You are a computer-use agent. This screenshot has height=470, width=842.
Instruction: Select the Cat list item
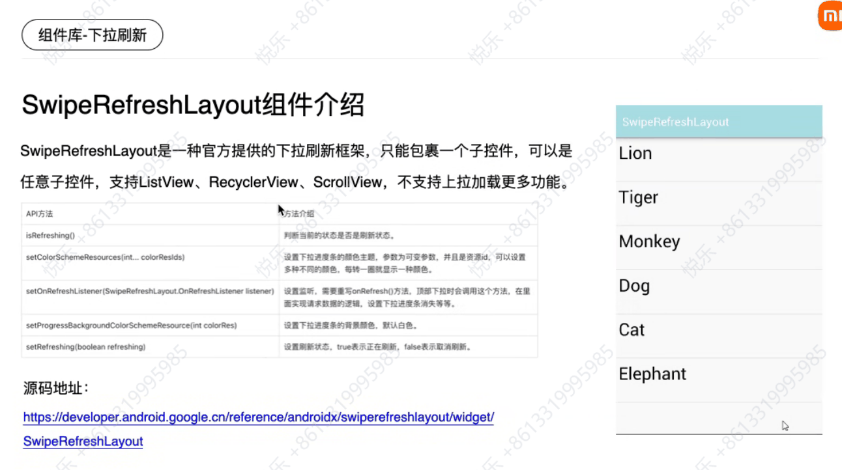click(x=719, y=336)
